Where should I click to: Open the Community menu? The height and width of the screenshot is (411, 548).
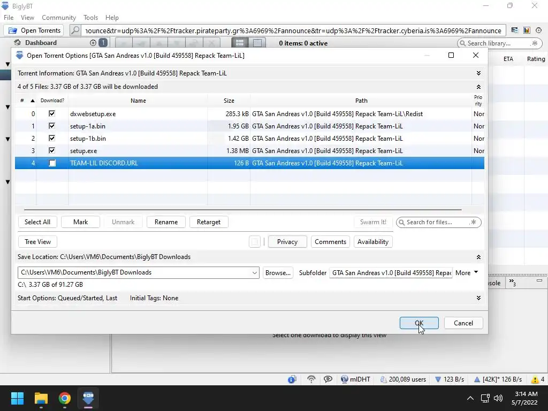point(59,18)
